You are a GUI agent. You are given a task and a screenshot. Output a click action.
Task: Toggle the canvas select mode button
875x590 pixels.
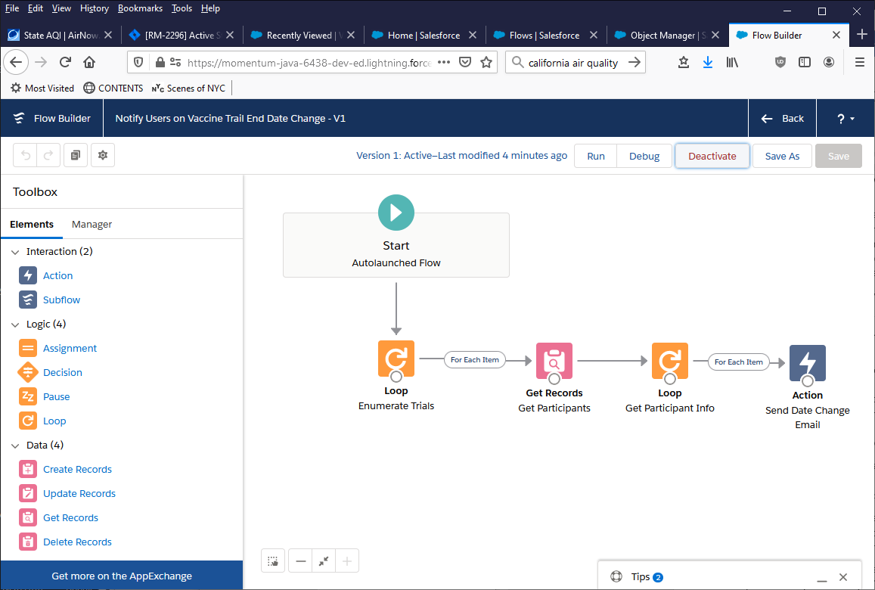tap(273, 561)
